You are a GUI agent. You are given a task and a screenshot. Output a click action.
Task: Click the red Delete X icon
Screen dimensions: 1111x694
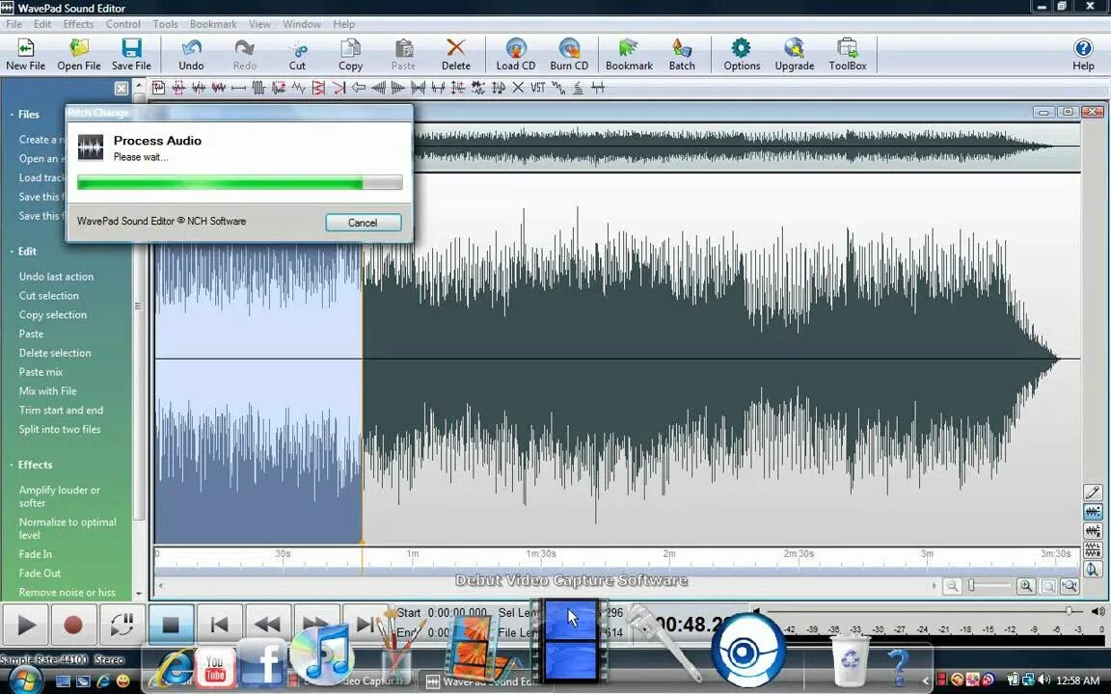[455, 55]
